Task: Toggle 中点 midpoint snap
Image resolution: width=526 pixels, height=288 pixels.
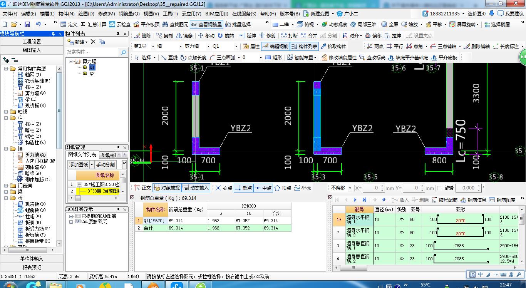Action: click(263, 188)
